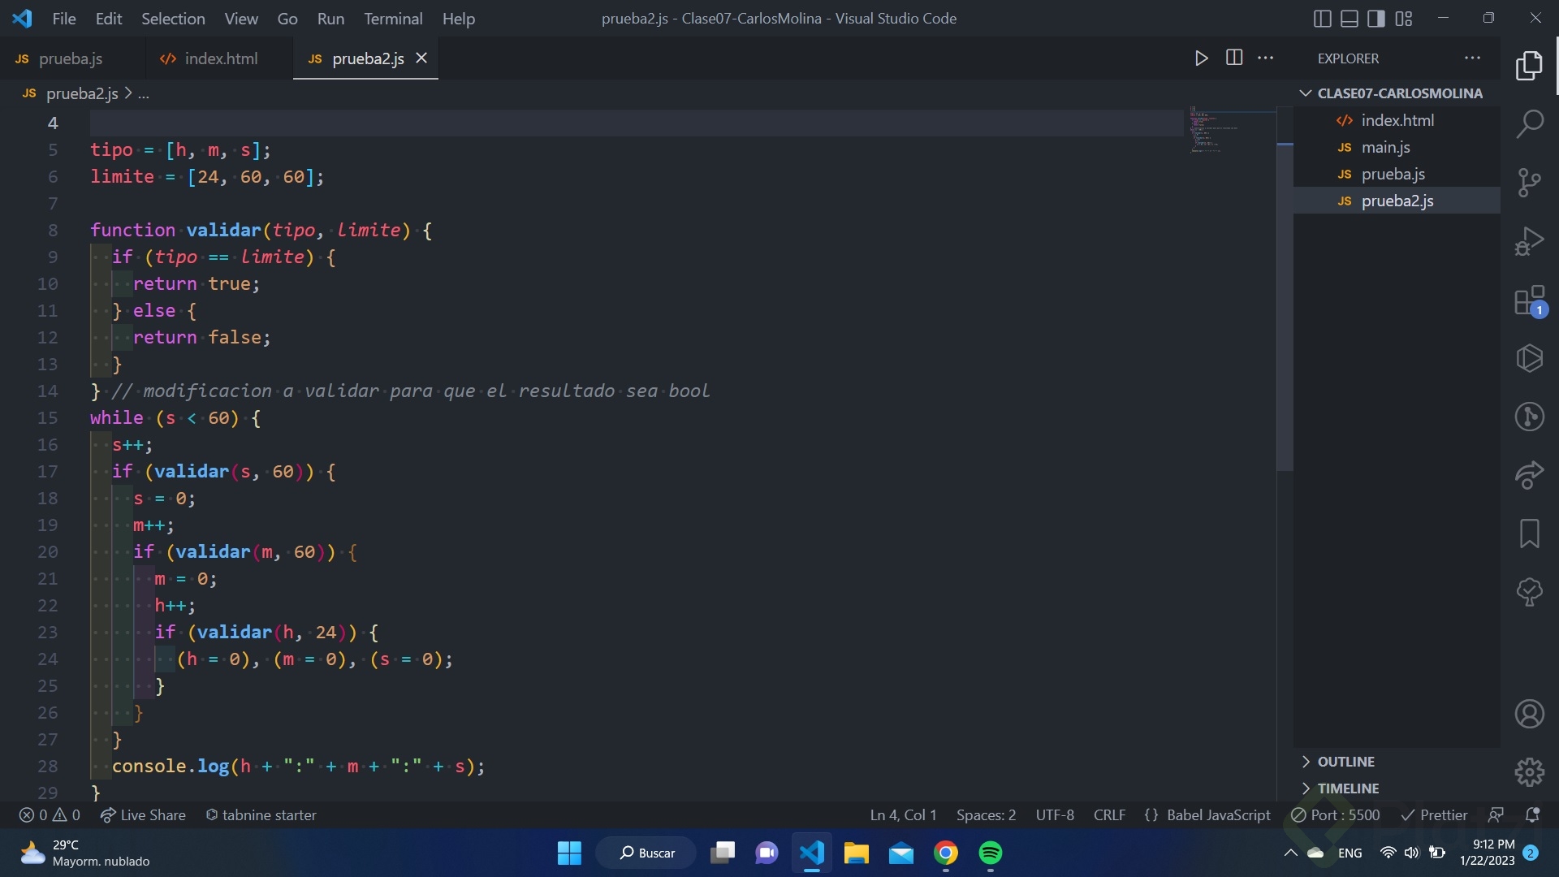
Task: Toggle the primary side bar layout button
Action: [1322, 19]
